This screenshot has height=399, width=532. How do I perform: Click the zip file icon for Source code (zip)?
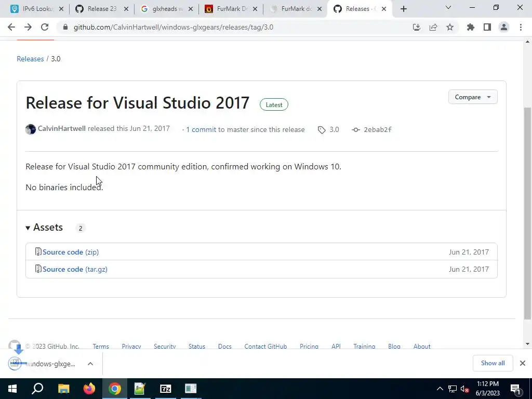tap(38, 252)
